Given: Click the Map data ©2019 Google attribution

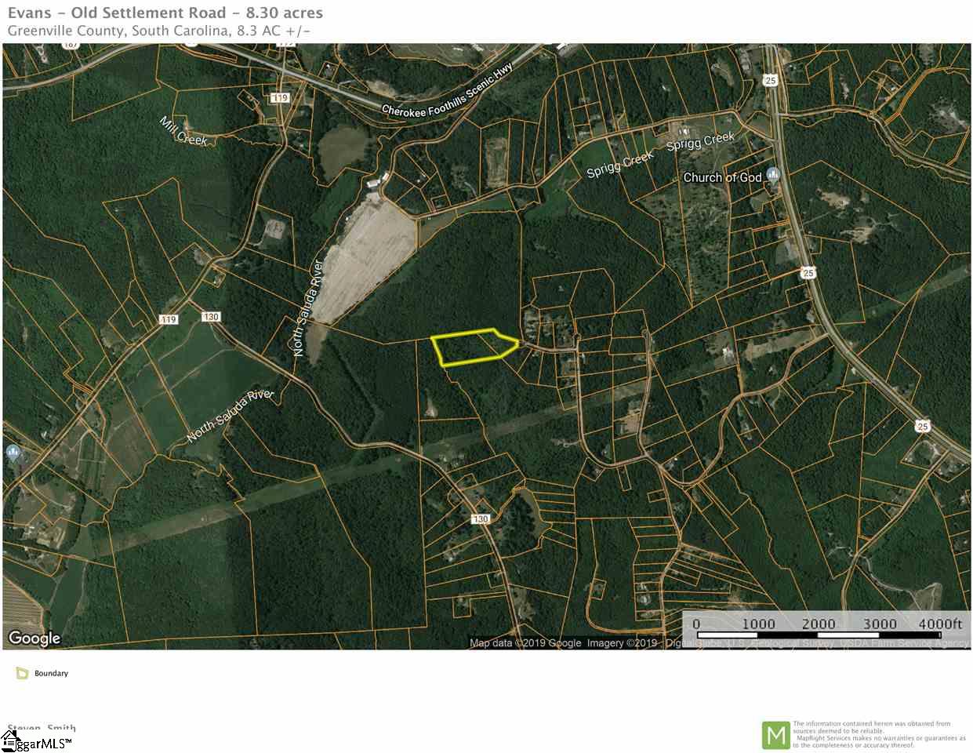Looking at the screenshot, I should pos(525,643).
